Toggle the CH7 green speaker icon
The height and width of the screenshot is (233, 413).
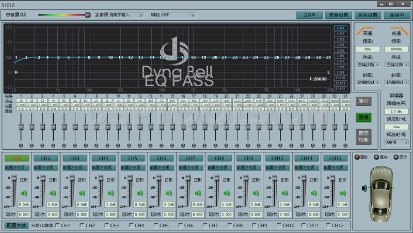197,194
